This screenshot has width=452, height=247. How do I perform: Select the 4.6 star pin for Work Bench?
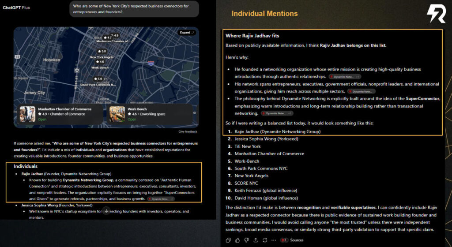tap(100, 62)
